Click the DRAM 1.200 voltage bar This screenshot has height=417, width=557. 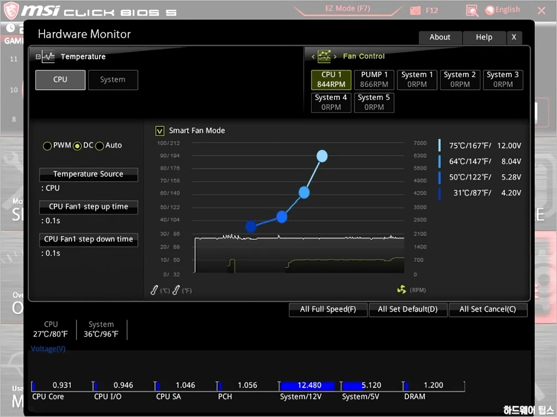coord(434,386)
